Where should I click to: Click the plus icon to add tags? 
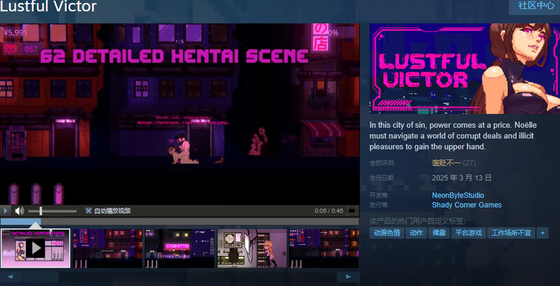pyautogui.click(x=542, y=233)
